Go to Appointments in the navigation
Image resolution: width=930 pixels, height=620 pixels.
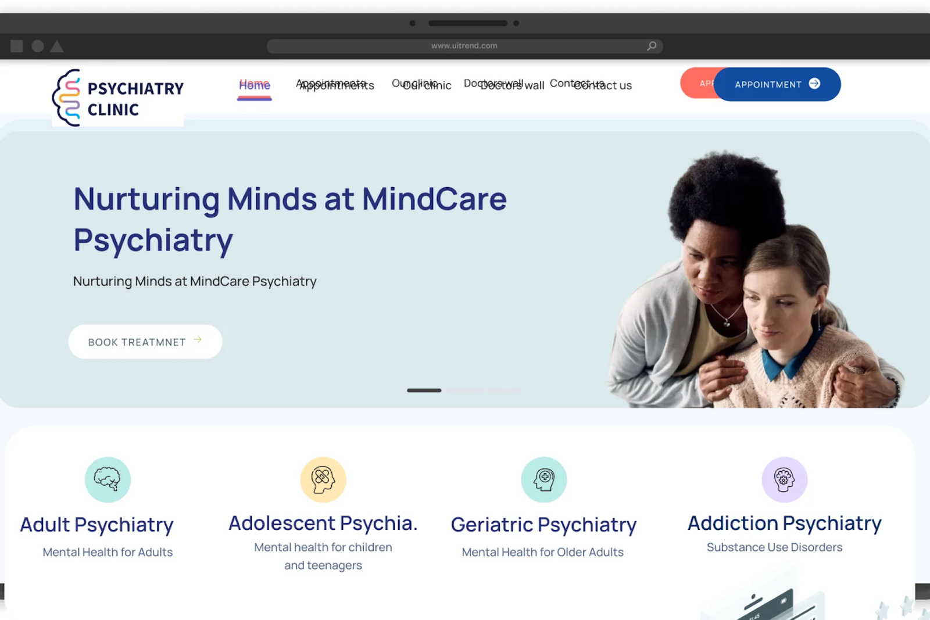click(x=335, y=85)
